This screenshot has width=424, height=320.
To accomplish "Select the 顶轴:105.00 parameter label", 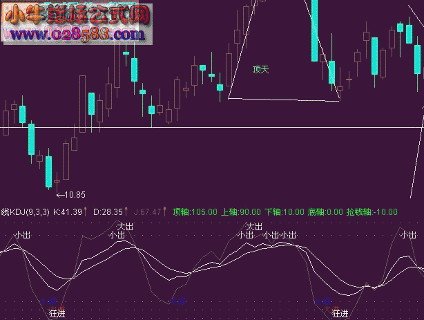I will (195, 211).
